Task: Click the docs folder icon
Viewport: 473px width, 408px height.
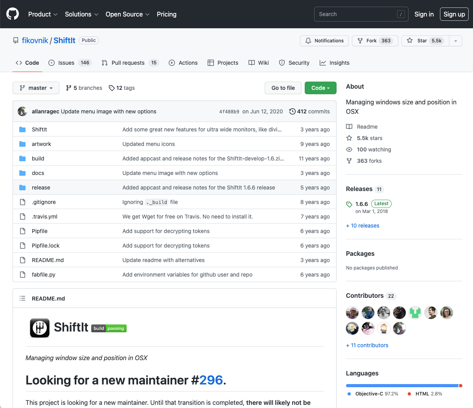Action: 22,173
